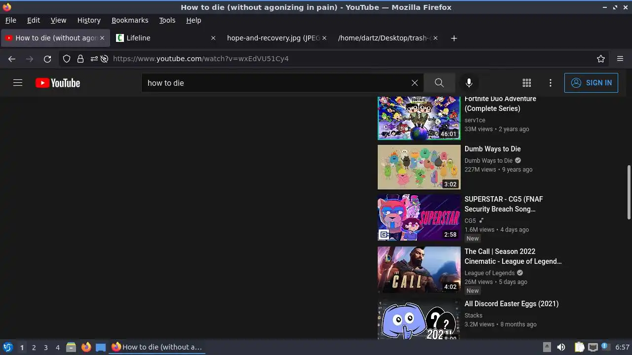Click the SIGN IN button

coord(591,83)
